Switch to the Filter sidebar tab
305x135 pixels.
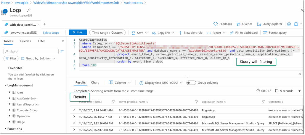coord(41,41)
